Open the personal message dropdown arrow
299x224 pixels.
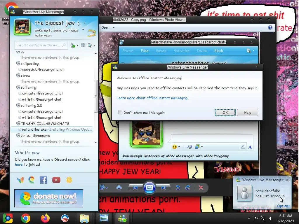83,30
